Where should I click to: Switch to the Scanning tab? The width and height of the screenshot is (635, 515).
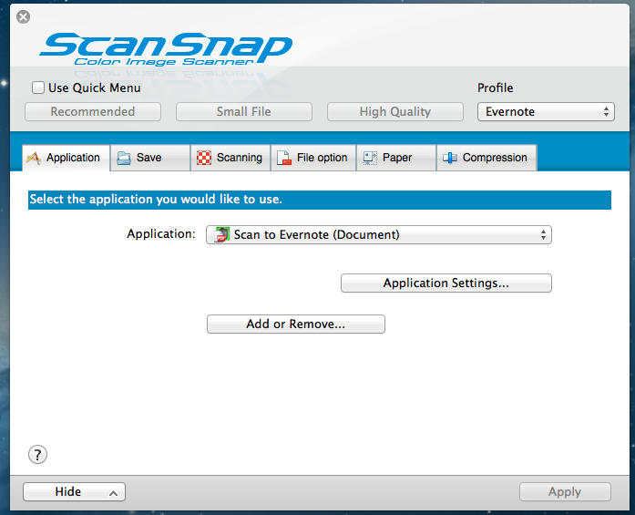[230, 158]
